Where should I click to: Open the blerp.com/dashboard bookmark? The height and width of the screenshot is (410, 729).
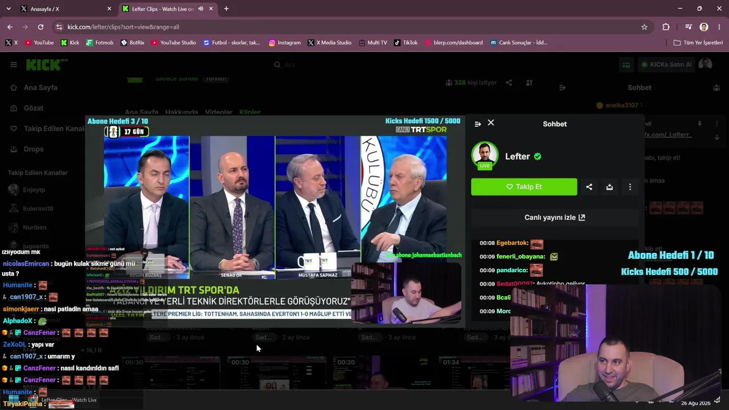(453, 43)
